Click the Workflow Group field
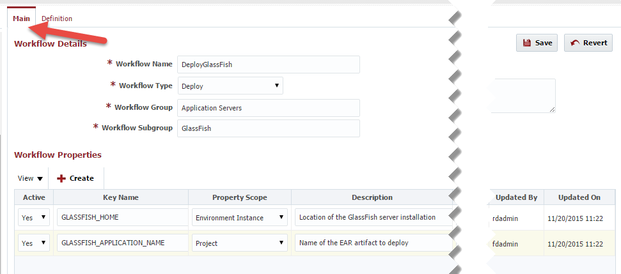 point(269,107)
